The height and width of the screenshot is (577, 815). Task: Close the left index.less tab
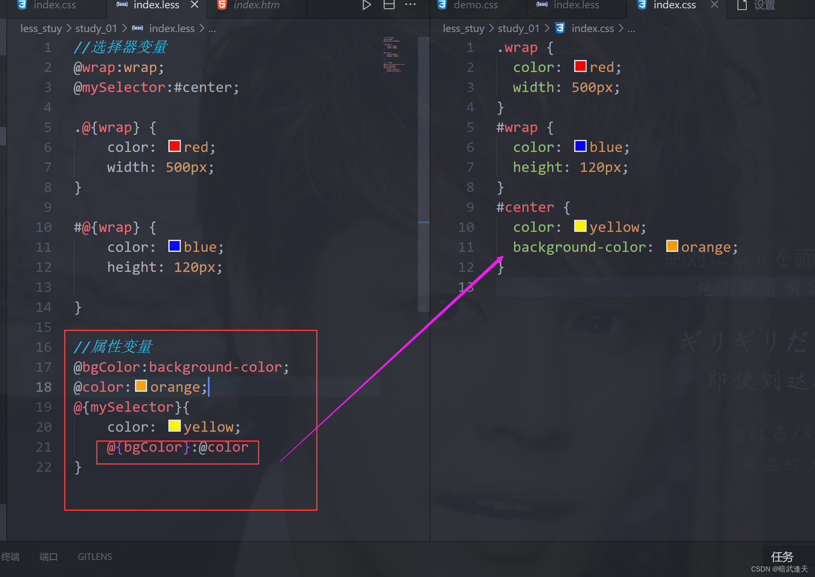click(194, 5)
